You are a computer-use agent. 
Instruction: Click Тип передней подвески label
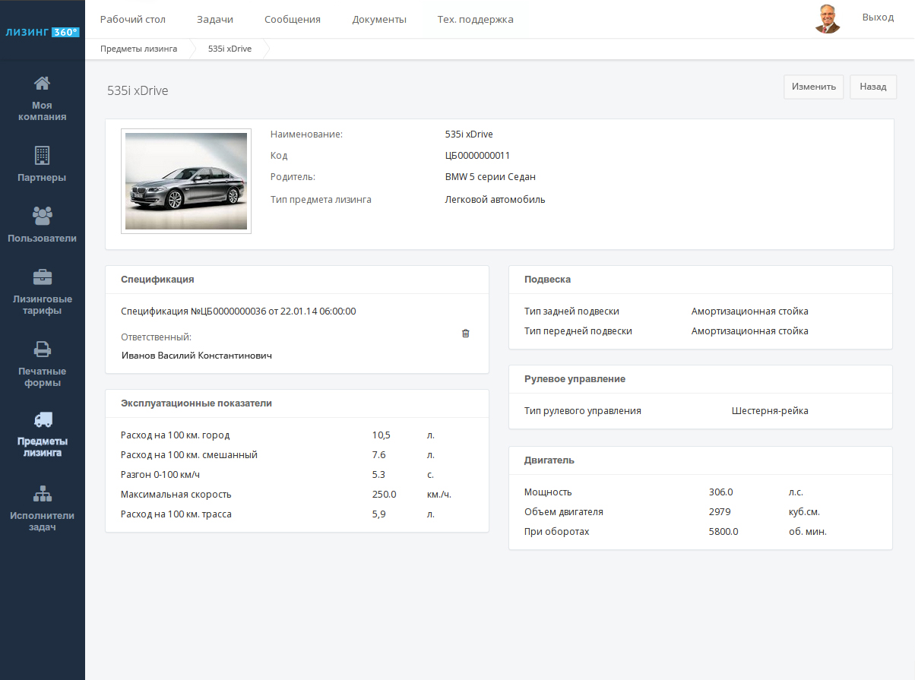point(578,331)
